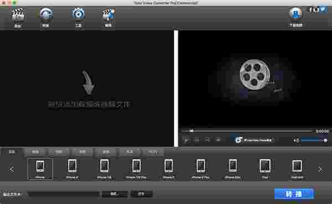The image size is (332, 204).
Task: Click the blue convert button
Action: tap(294, 193)
